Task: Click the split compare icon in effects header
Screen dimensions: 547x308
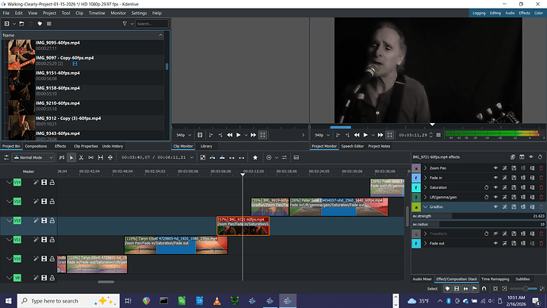Action: point(522,157)
